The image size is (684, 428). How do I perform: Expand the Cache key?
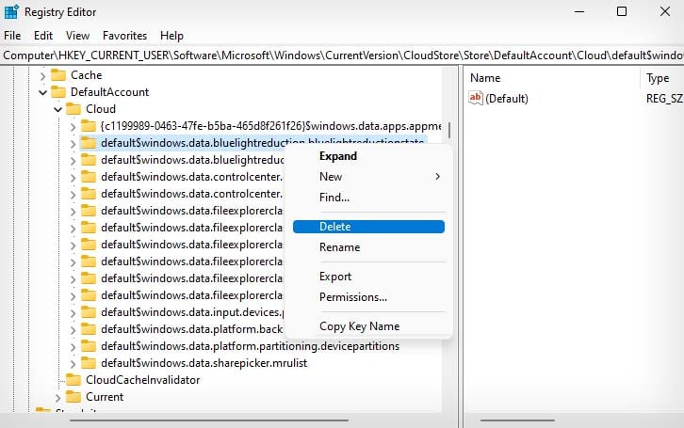(x=42, y=76)
